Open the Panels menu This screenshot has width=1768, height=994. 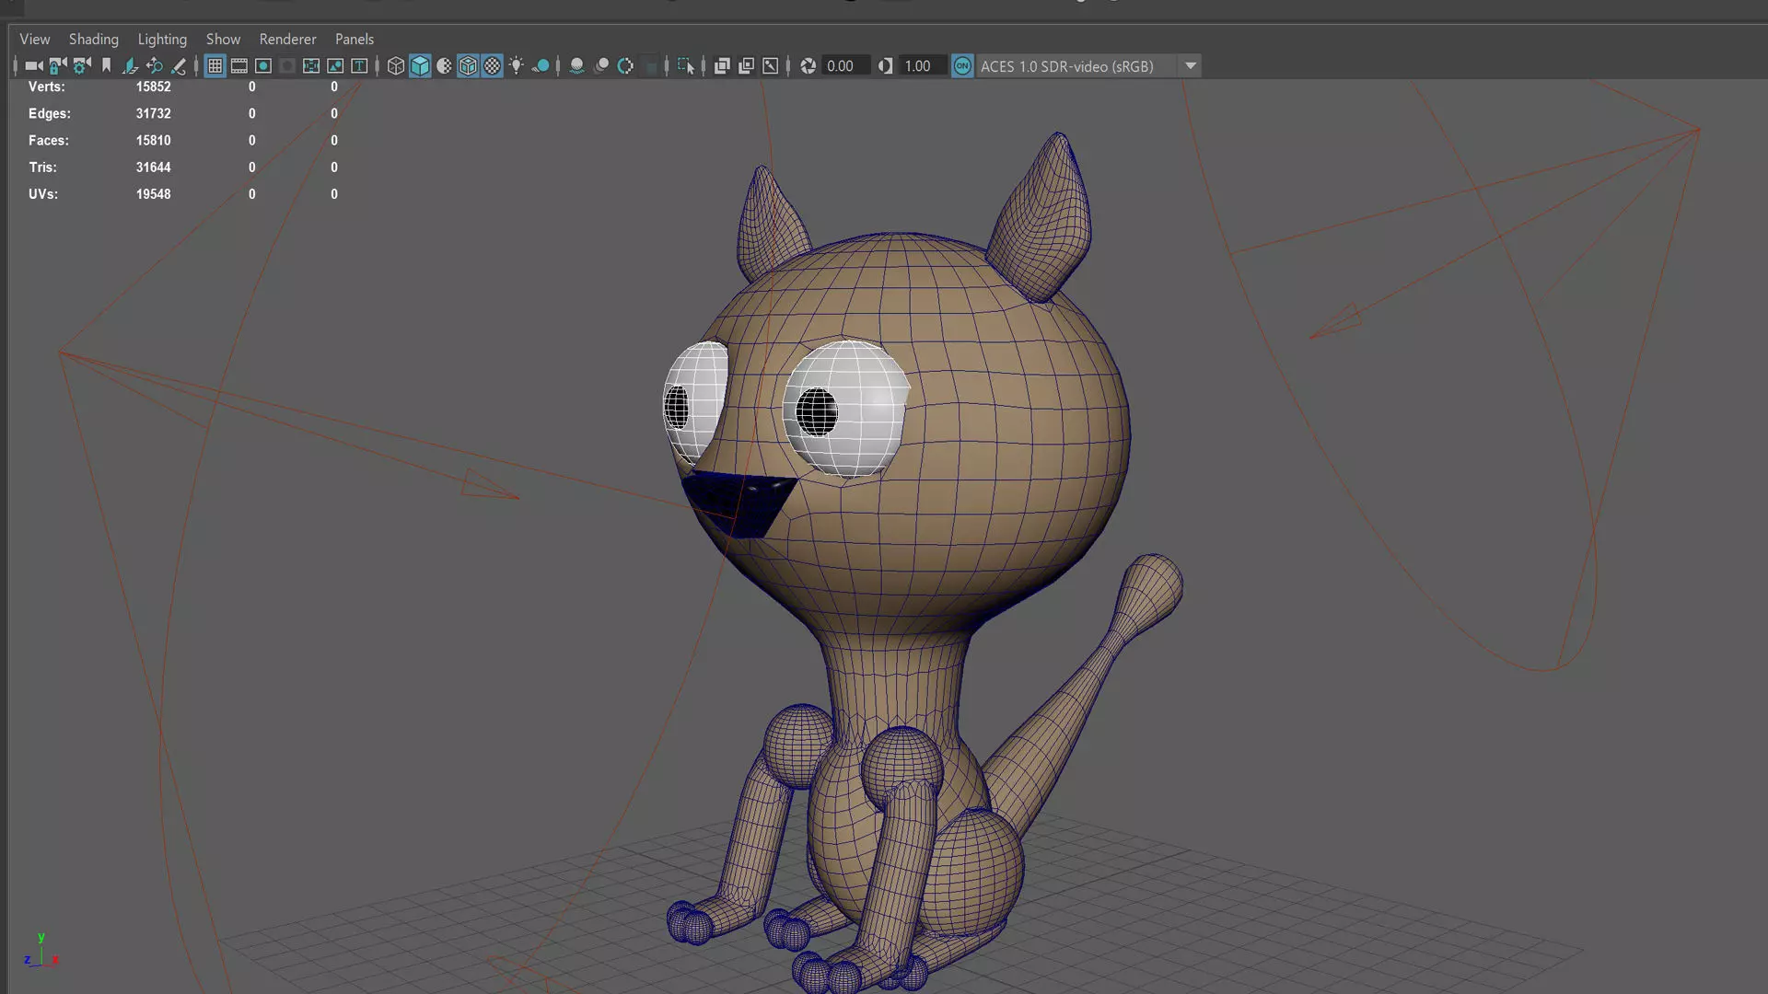click(x=355, y=40)
